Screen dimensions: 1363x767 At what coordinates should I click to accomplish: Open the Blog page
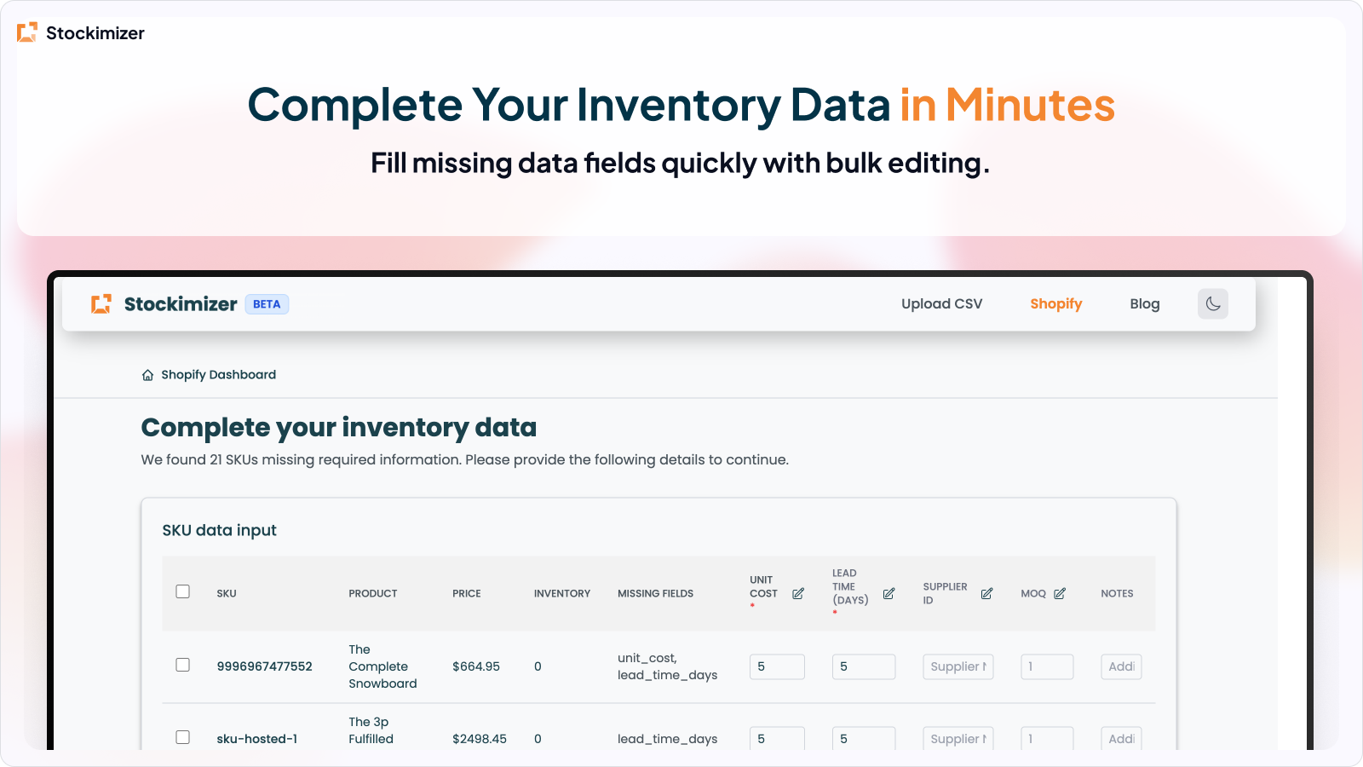click(1144, 303)
